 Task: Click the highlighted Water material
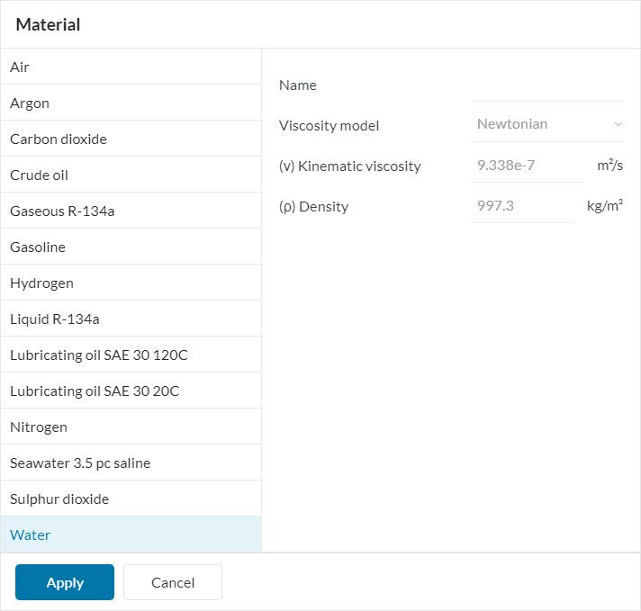[x=131, y=535]
